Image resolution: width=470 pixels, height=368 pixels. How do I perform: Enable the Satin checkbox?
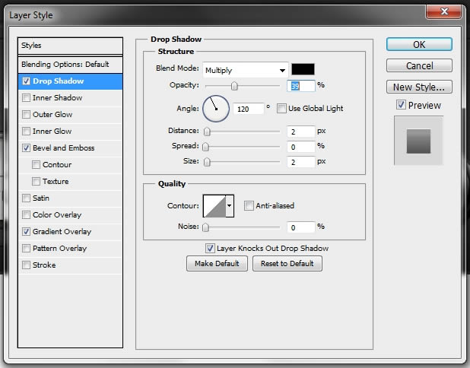point(26,198)
